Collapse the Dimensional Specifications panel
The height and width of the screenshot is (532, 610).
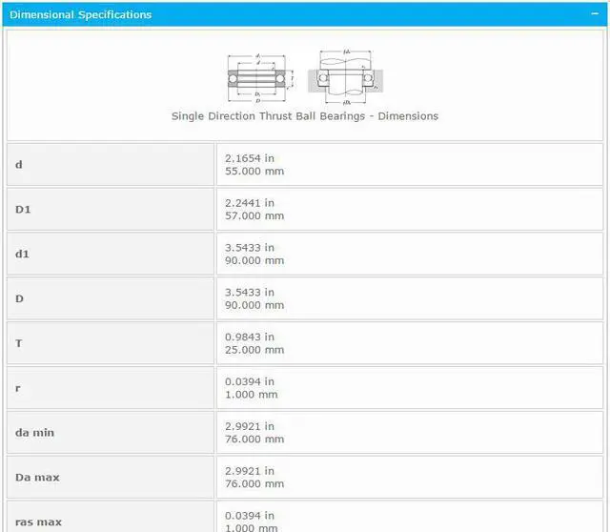tap(596, 14)
